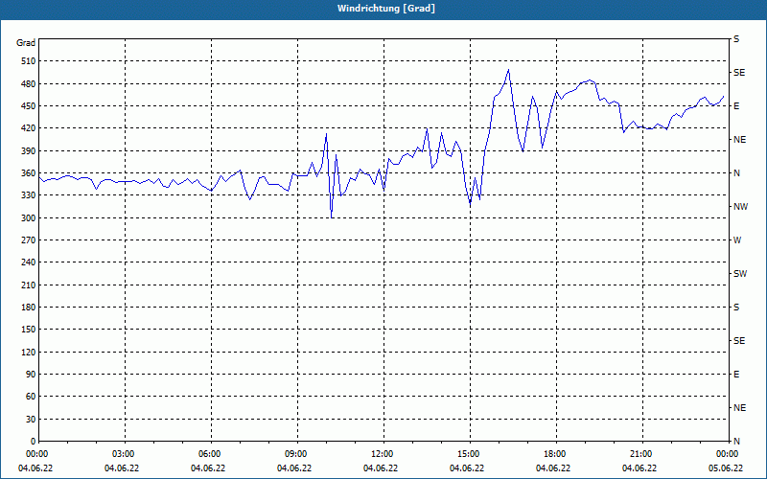
Task: Click the NE compass label beside 30 gridline
Action: [x=740, y=408]
